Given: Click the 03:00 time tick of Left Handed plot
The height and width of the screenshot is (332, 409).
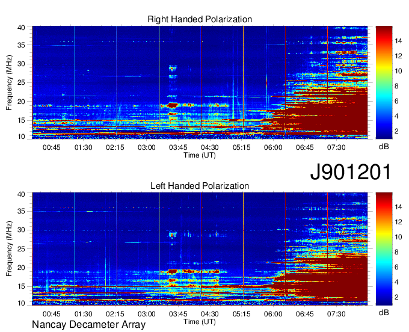Looking at the screenshot, I should [147, 314].
